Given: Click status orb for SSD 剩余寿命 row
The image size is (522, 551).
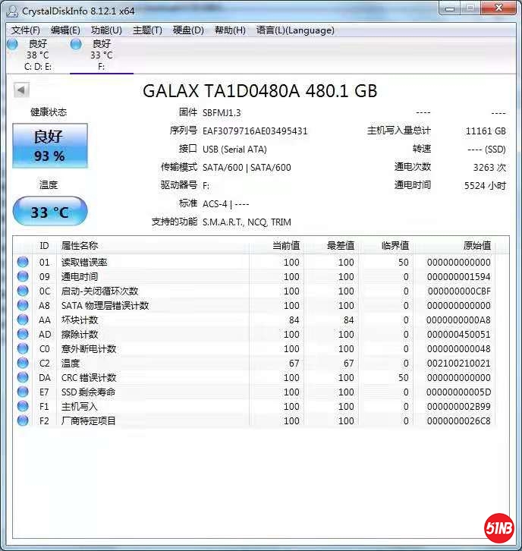Looking at the screenshot, I should tap(23, 392).
